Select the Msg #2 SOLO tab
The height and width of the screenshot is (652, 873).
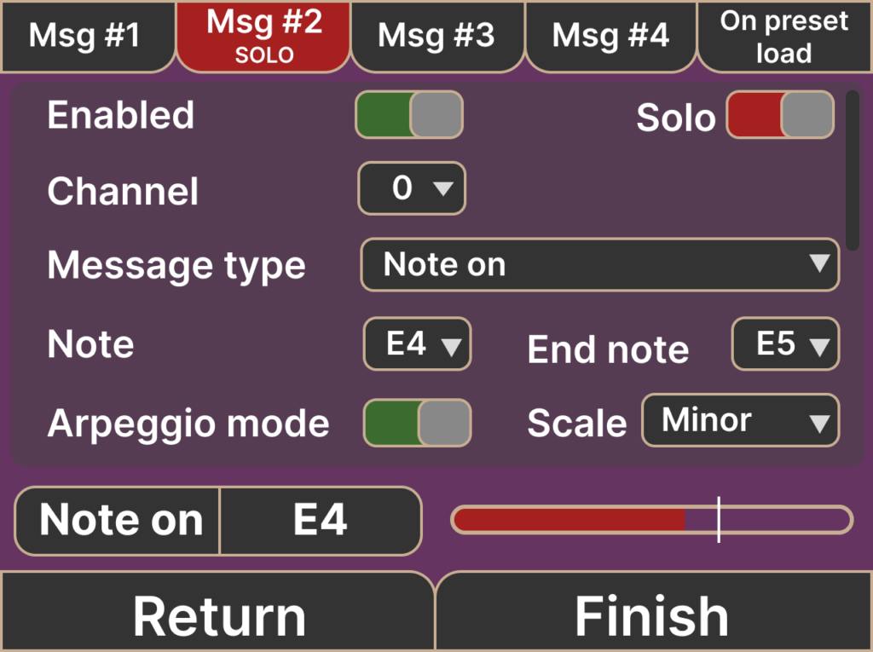263,36
